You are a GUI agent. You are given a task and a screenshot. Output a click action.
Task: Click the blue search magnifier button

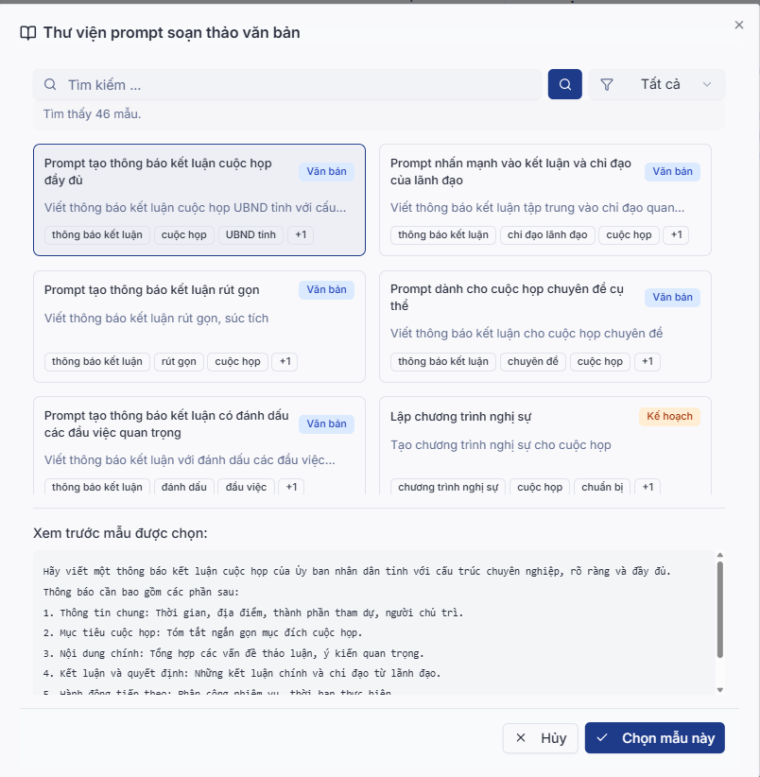pos(564,84)
